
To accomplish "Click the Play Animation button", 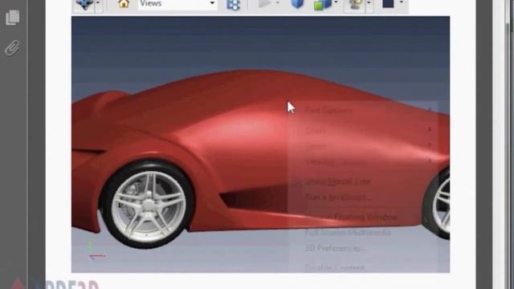I will tap(264, 3).
